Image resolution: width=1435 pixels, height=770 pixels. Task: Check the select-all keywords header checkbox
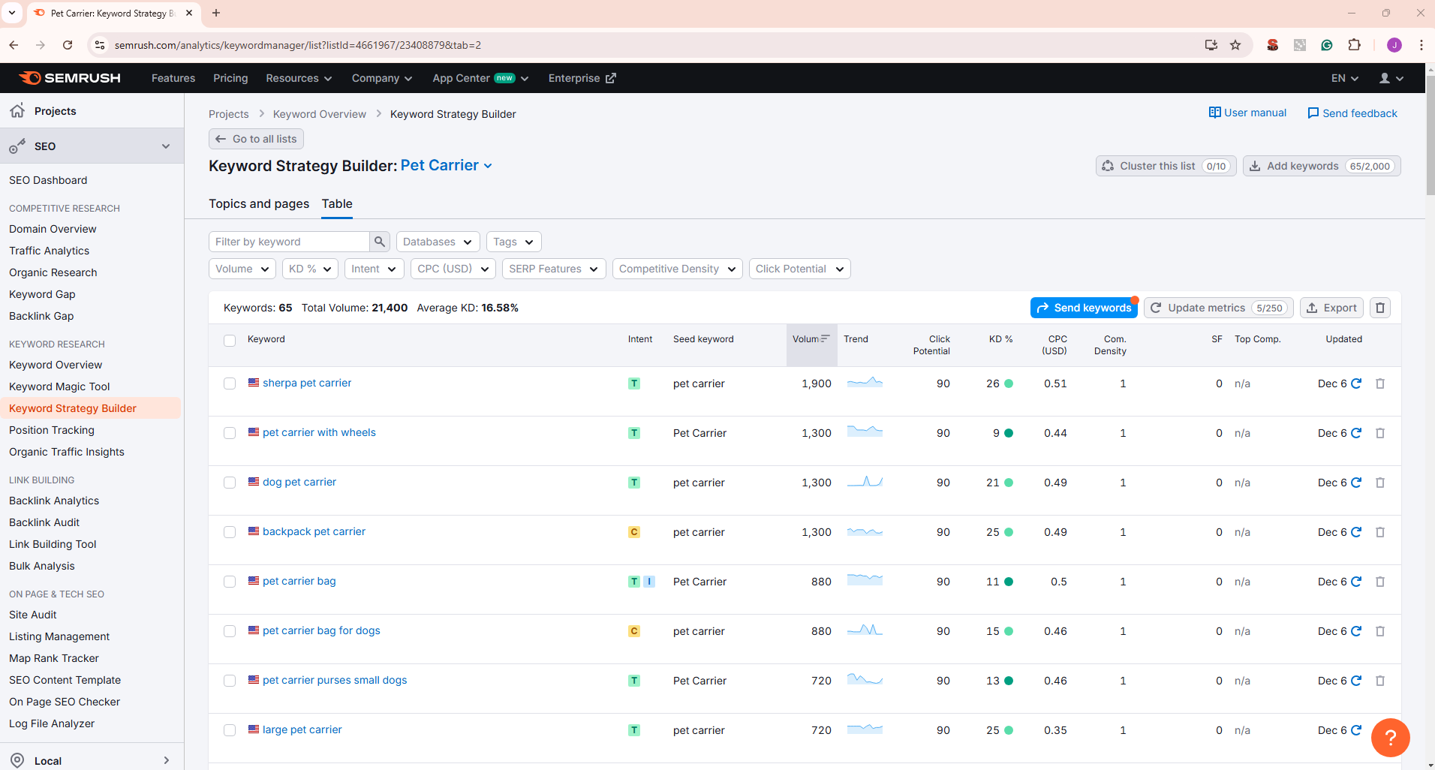pos(230,340)
